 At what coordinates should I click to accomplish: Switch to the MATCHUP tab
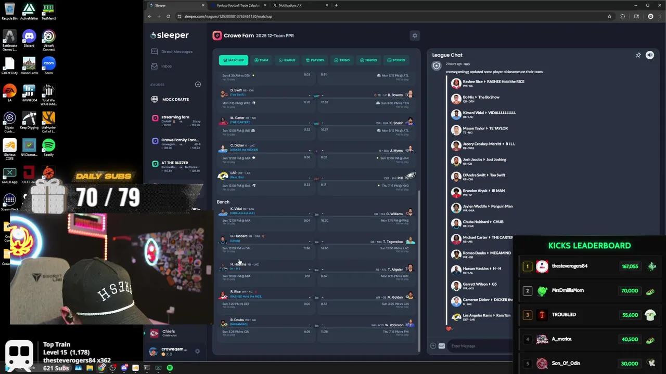pos(234,60)
